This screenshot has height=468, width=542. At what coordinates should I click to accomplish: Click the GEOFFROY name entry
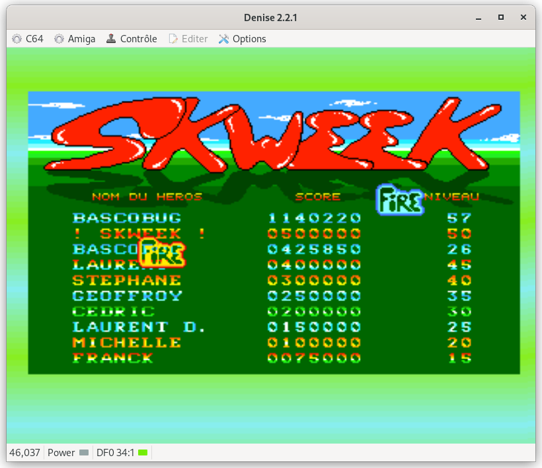pyautogui.click(x=127, y=296)
